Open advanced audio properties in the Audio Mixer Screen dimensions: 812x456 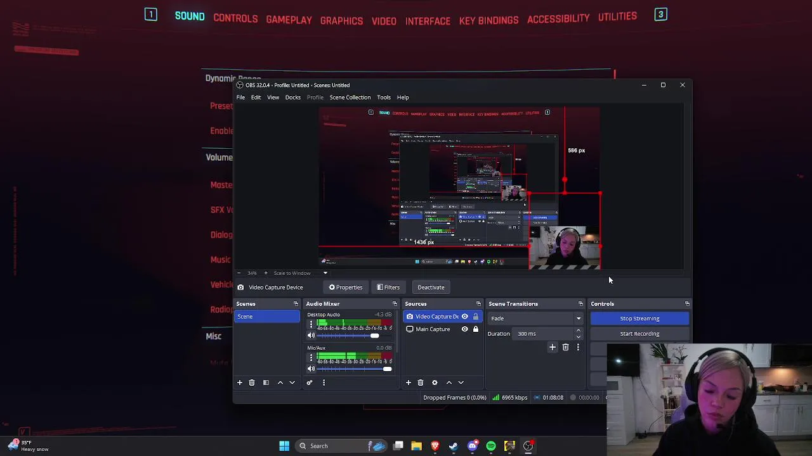(310, 383)
